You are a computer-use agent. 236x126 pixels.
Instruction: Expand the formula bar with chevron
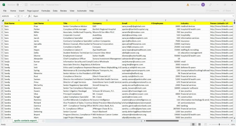(x=233, y=16)
